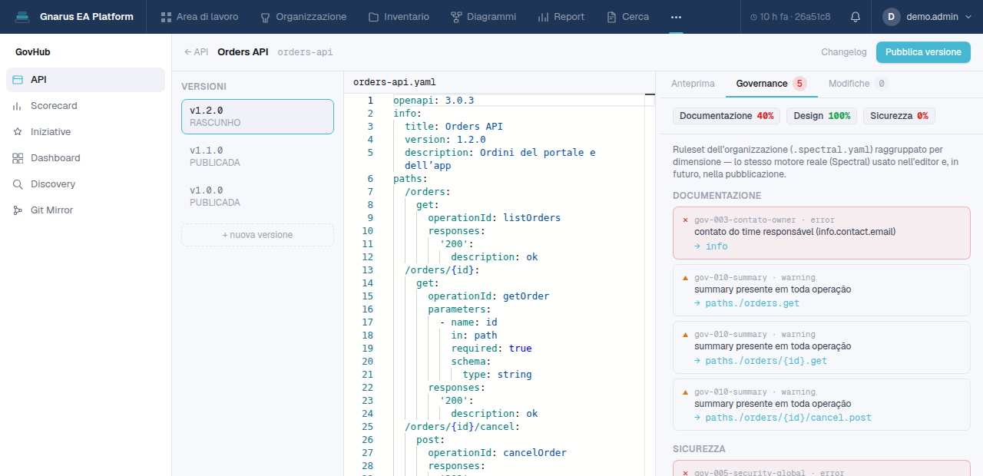This screenshot has width=983, height=476.
Task: Click the Discovery magnifier icon
Action: point(18,184)
